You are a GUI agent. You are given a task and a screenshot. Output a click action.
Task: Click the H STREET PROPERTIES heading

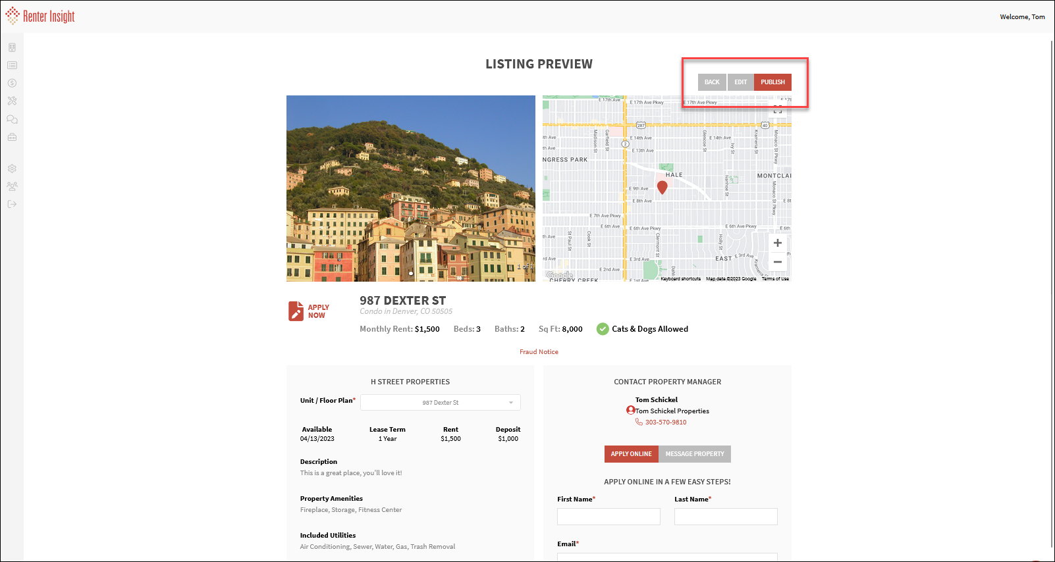pyautogui.click(x=410, y=382)
